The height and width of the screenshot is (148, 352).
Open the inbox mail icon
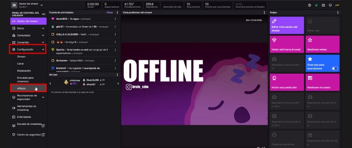tap(323, 5)
